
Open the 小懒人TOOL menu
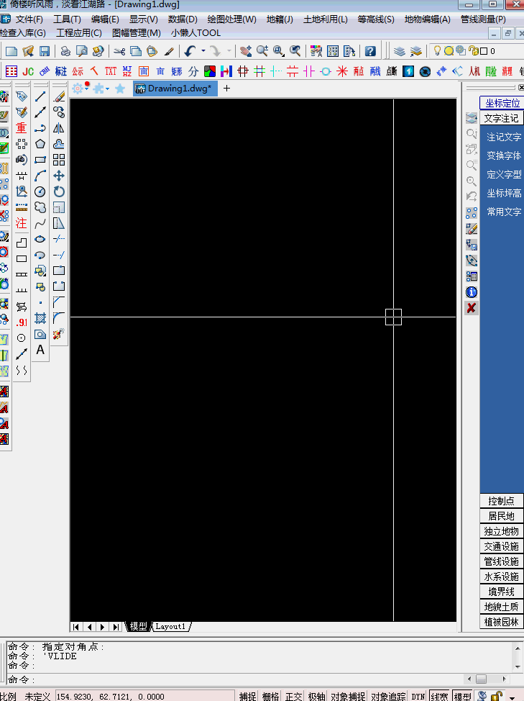[196, 32]
